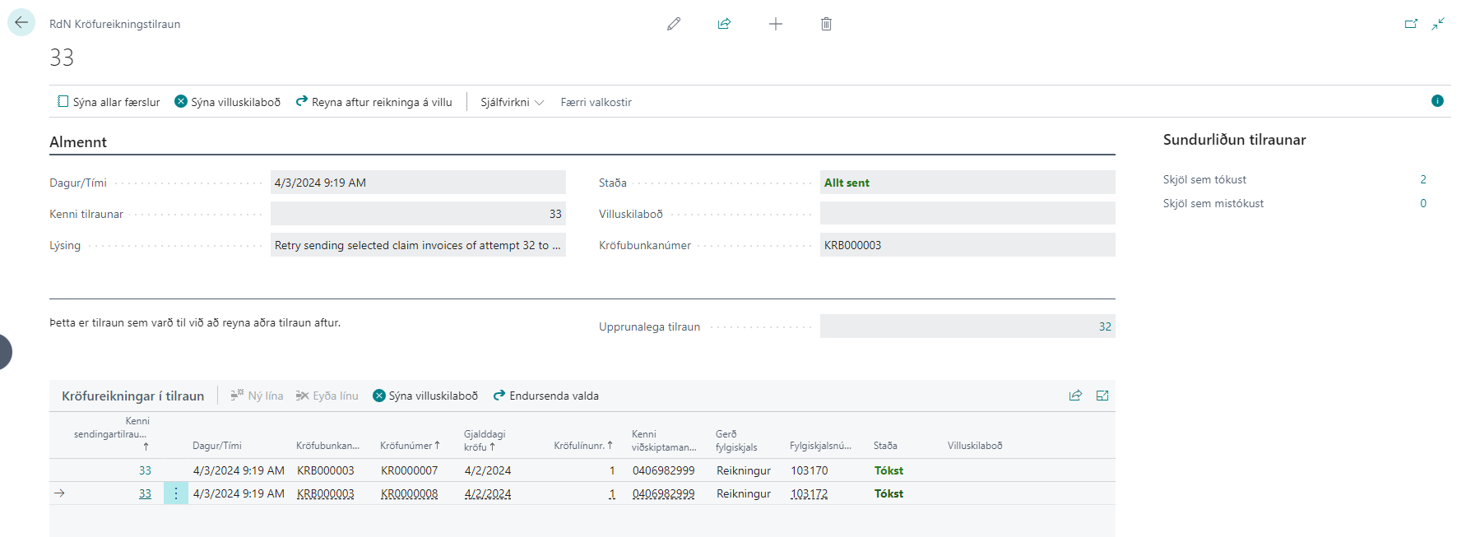This screenshot has height=537, width=1466.
Task: Click Reyna aftur reikninga á villu
Action: point(374,102)
